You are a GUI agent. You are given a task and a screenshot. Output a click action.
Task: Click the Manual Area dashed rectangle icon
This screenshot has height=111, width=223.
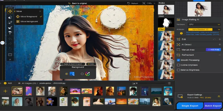[x=178, y=50]
